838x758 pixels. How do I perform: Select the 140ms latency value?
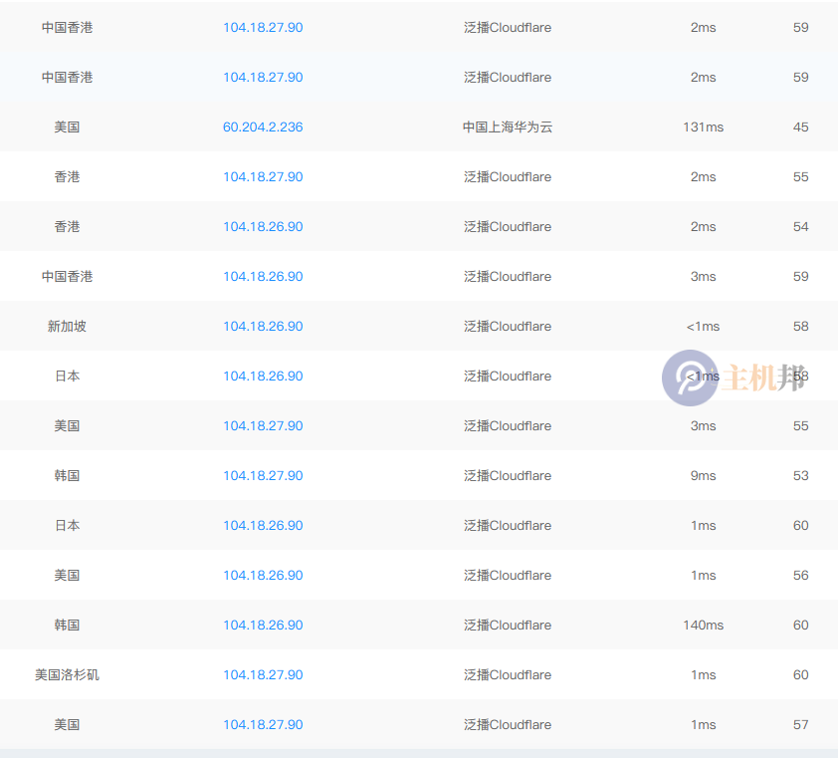point(703,626)
